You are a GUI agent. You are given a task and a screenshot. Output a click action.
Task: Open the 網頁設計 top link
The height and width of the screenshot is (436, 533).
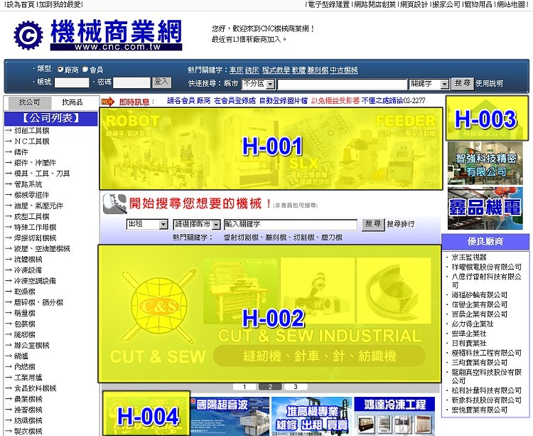(x=414, y=5)
